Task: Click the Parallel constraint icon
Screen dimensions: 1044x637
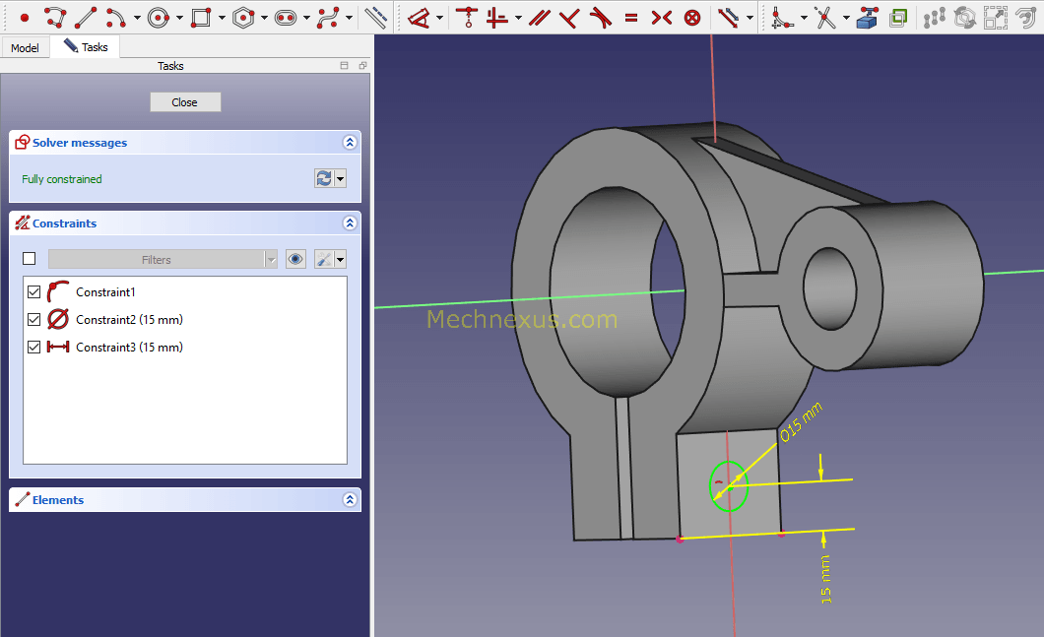Action: pos(538,17)
